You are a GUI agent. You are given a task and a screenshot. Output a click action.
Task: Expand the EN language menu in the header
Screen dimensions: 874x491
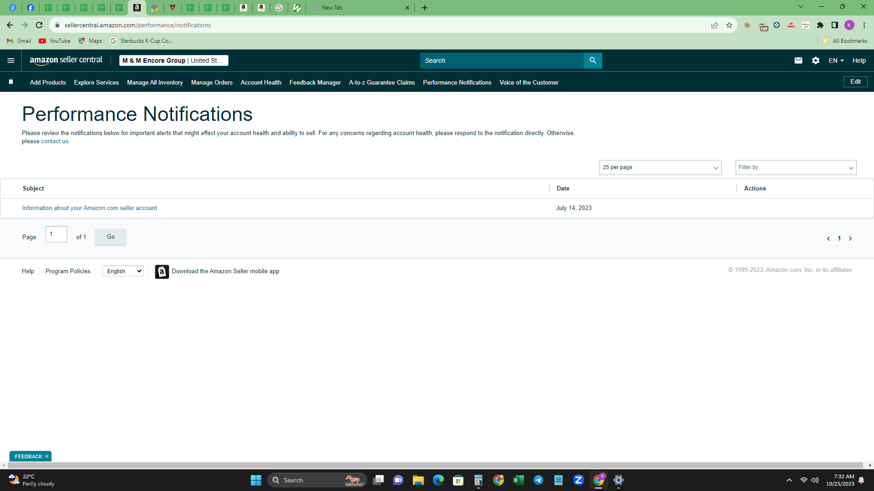pyautogui.click(x=836, y=60)
